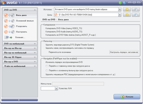The height and width of the screenshot is (104, 143).
Task: Open help via blue question mark icon
Action: pos(124,3)
